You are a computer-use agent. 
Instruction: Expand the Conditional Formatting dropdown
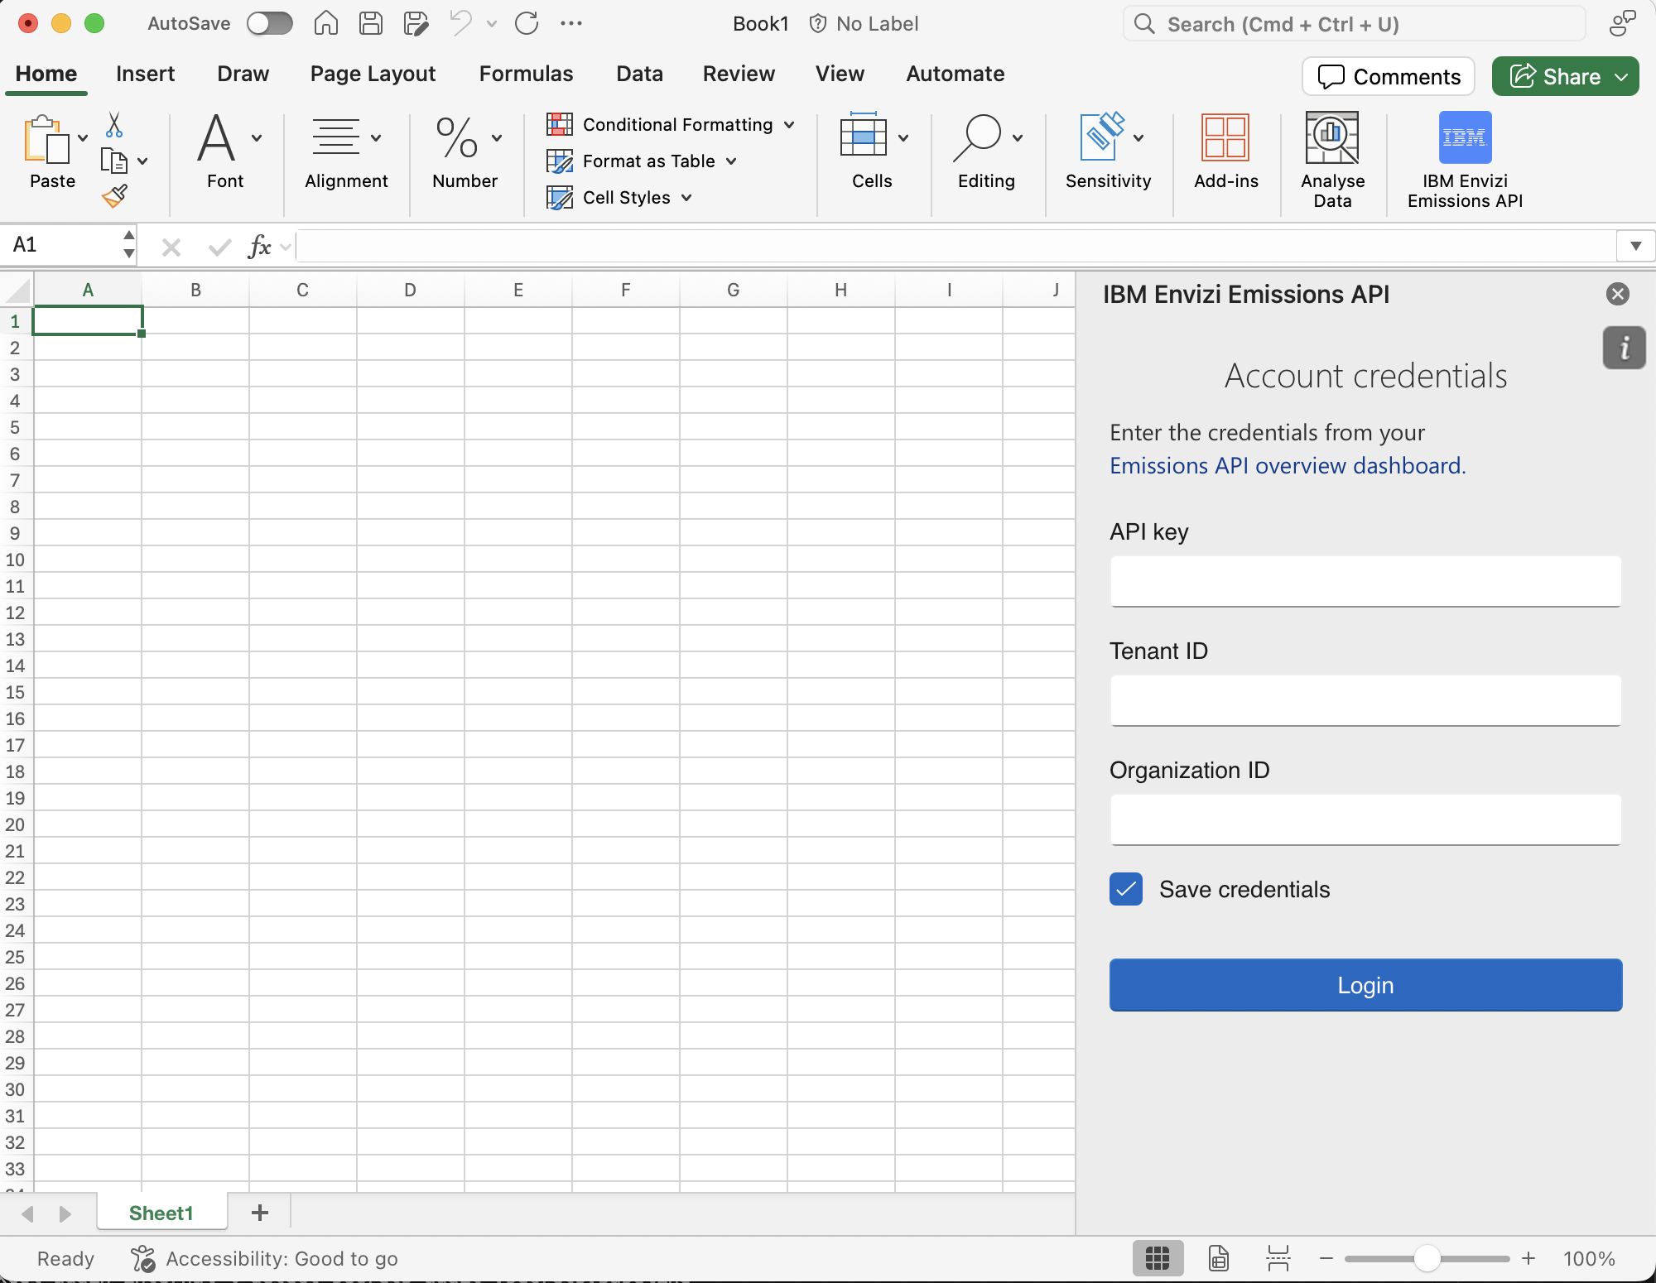(789, 125)
